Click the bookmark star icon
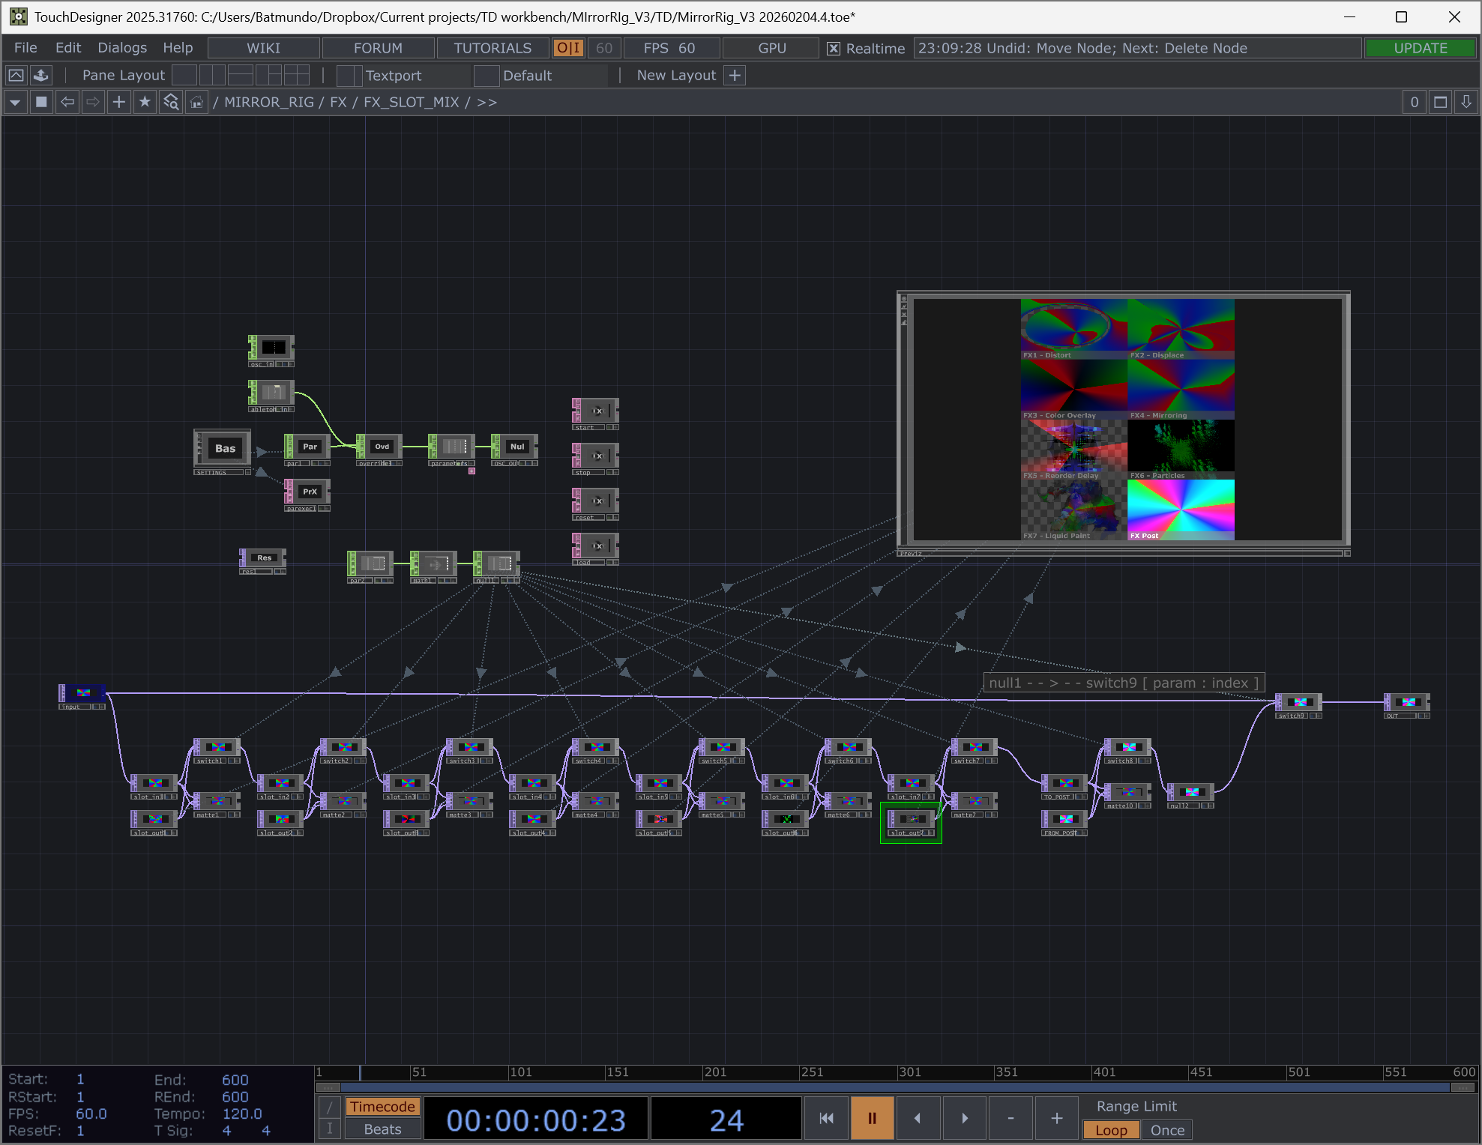Screen dimensions: 1482x1145 (145, 102)
